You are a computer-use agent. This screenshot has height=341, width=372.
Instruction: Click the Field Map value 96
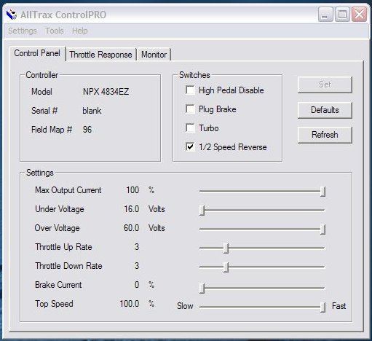87,130
